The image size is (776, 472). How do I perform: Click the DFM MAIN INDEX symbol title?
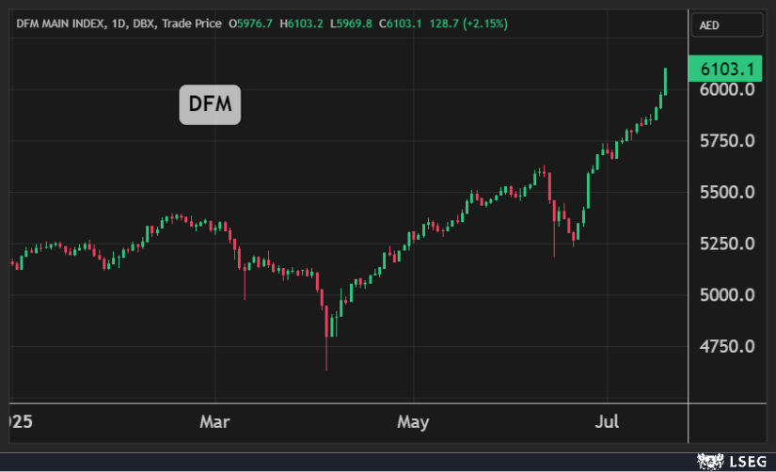click(63, 24)
